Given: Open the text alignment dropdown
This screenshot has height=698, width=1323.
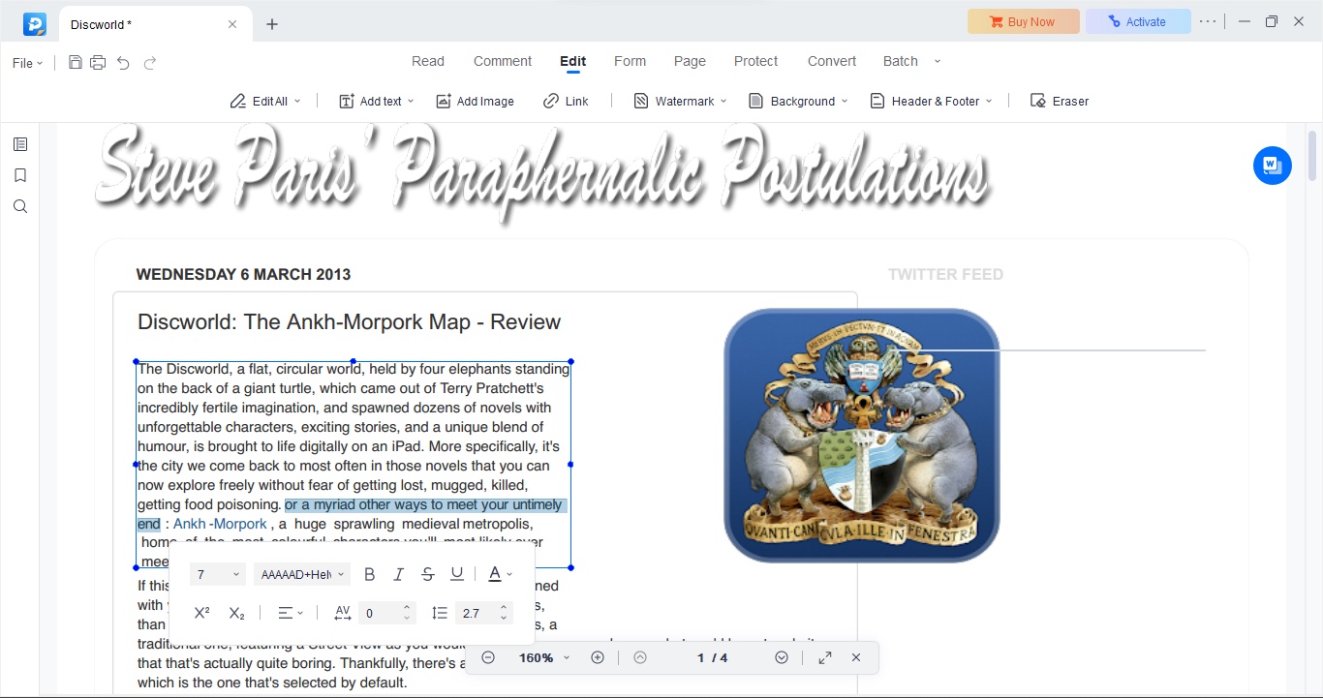Looking at the screenshot, I should (x=291, y=613).
